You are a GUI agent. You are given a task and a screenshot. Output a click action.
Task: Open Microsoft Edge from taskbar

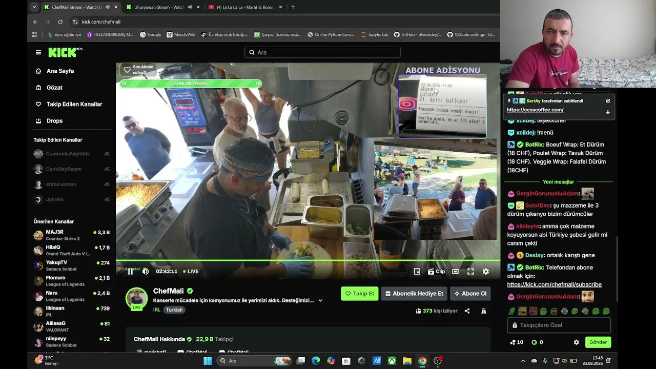[x=316, y=361]
